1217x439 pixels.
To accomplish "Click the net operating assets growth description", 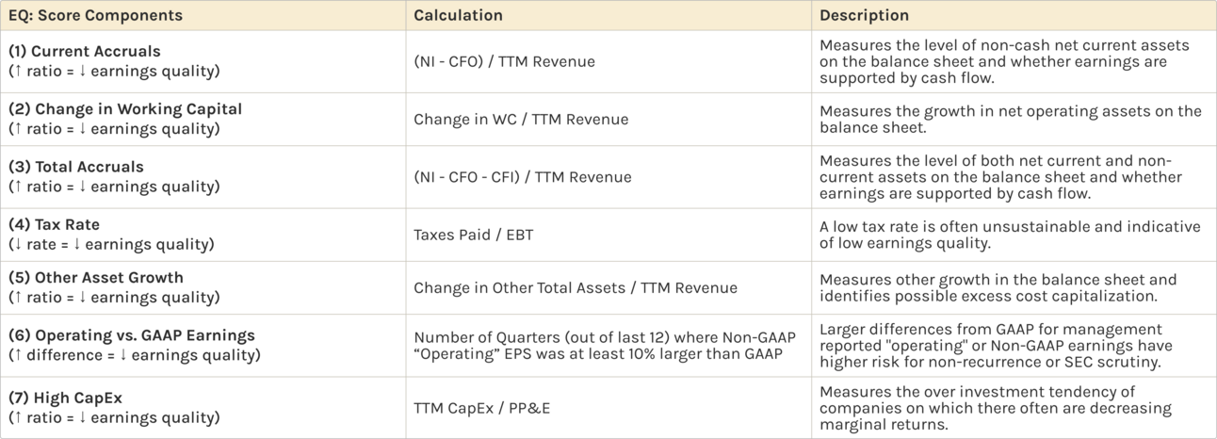I will pyautogui.click(x=1010, y=120).
